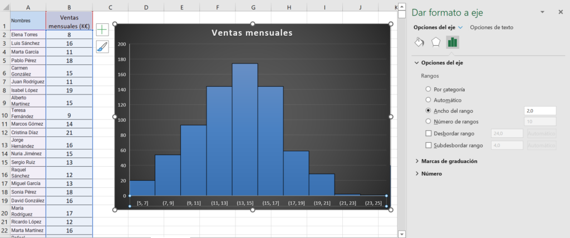This screenshot has height=238, width=570.
Task: Enable the Subdesbordar rango checkbox
Action: point(428,145)
